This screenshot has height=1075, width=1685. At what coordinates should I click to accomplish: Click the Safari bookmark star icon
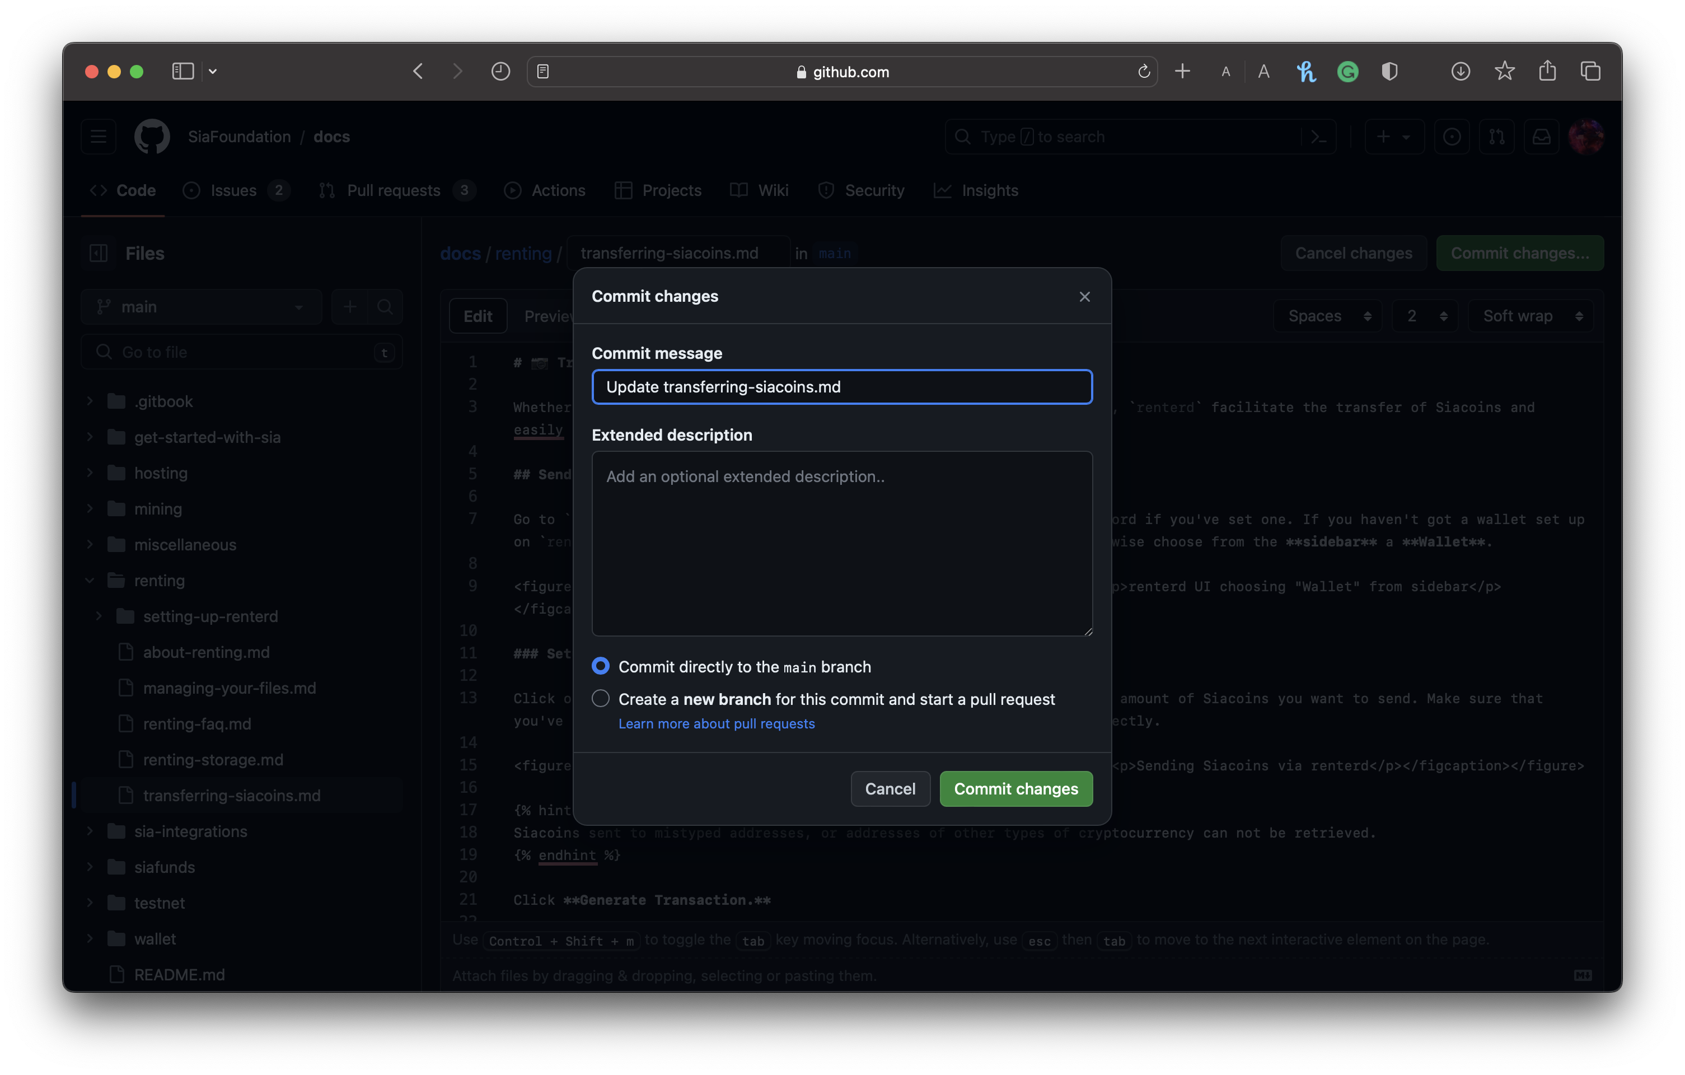point(1504,72)
